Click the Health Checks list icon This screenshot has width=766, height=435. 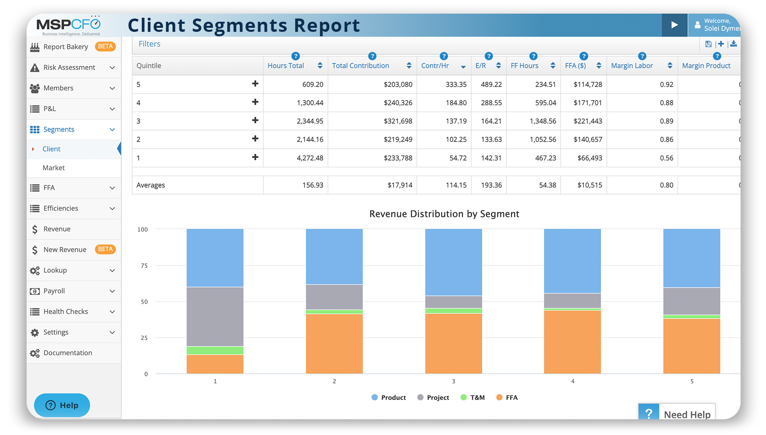click(35, 312)
